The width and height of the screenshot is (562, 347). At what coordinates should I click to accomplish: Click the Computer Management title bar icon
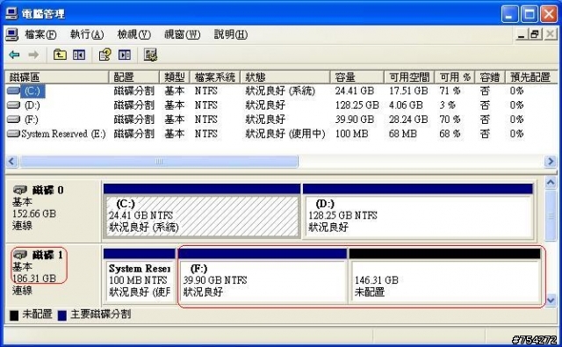point(11,14)
